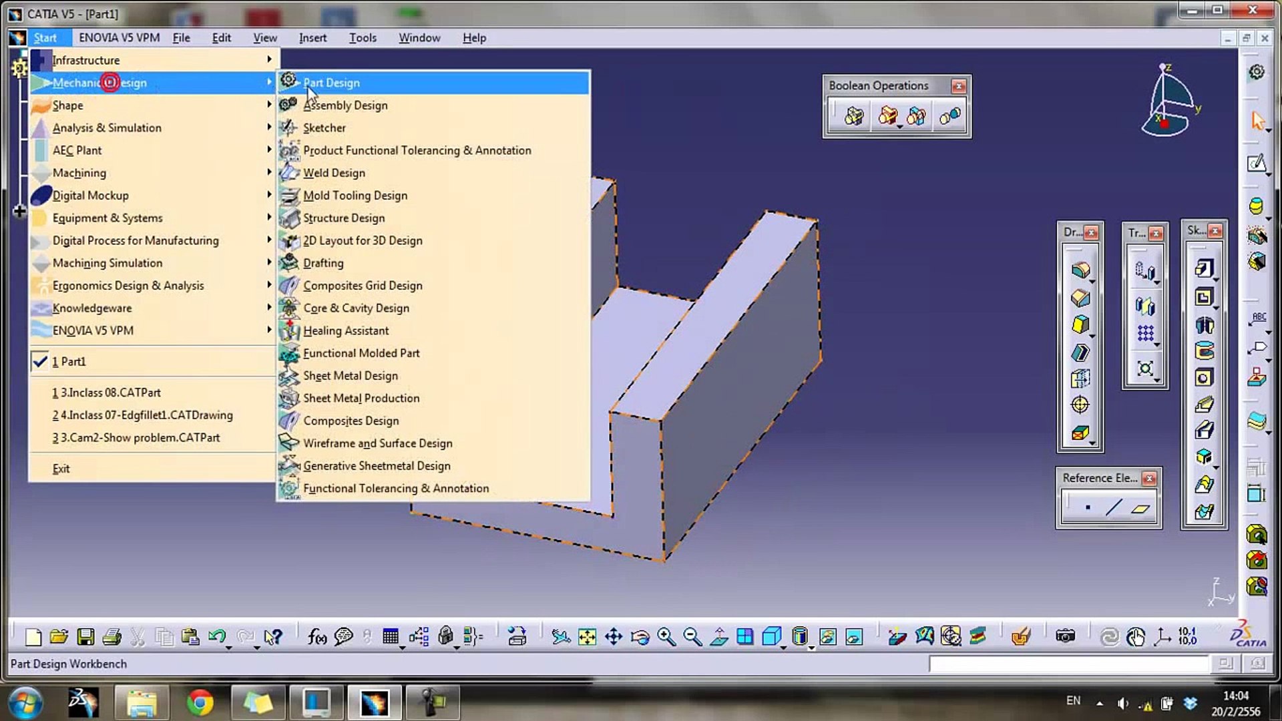Screen dimensions: 1282x721
Task: Select the Point tool in Reference Elements
Action: coord(1088,508)
